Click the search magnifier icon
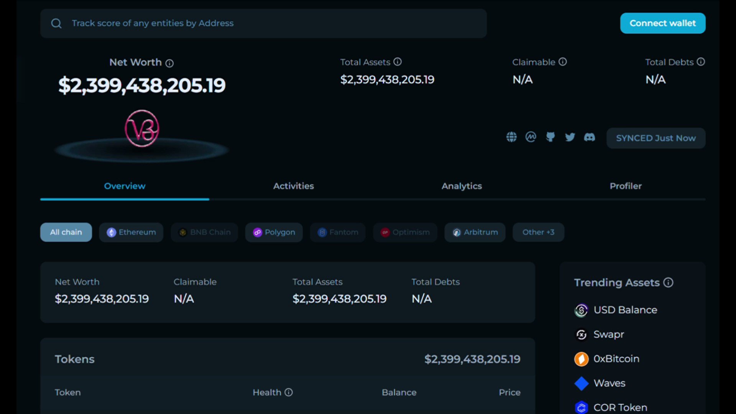Image resolution: width=736 pixels, height=414 pixels. click(x=56, y=23)
